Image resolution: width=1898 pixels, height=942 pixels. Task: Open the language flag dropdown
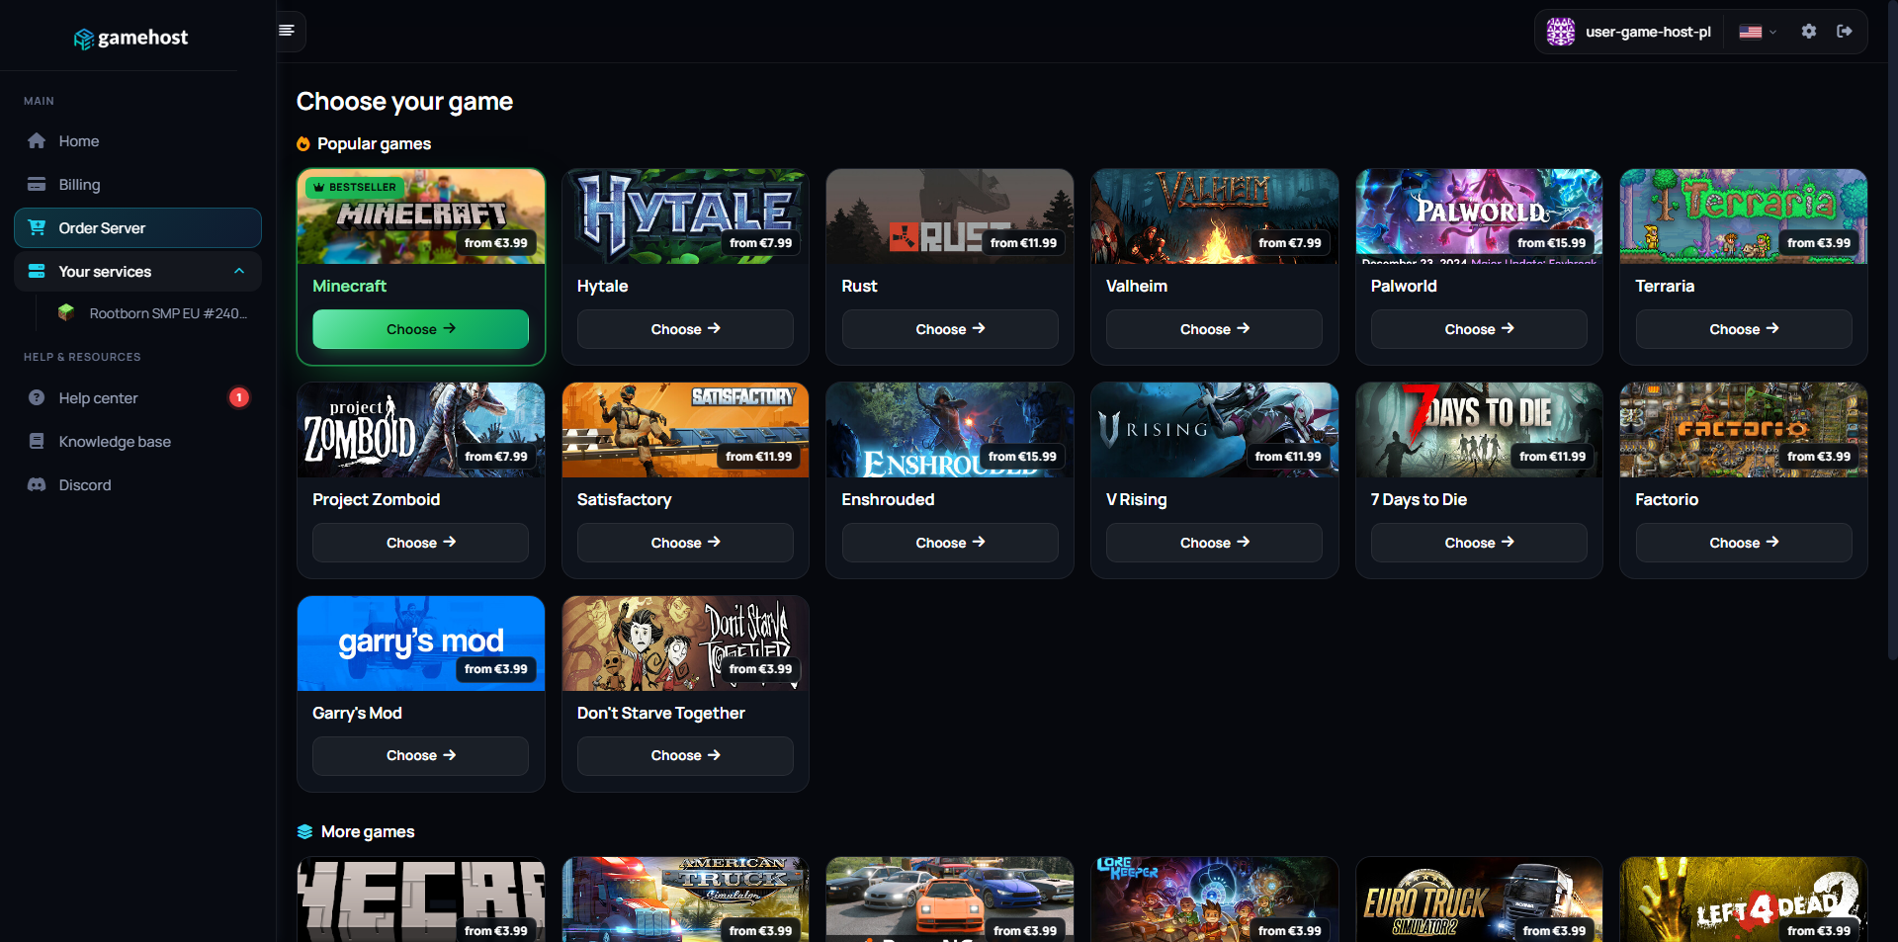[x=1758, y=32]
